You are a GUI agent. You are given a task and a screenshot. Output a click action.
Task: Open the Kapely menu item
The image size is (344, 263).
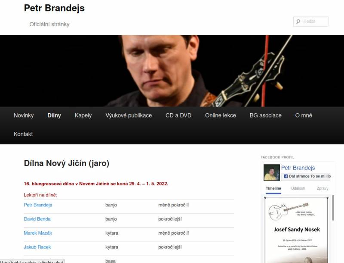(83, 115)
